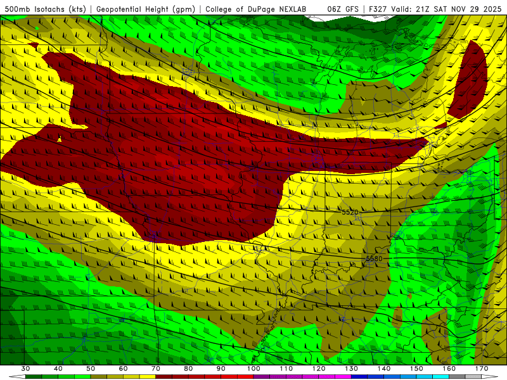Click the olive 50-55 legend swatch

[x=99, y=377]
